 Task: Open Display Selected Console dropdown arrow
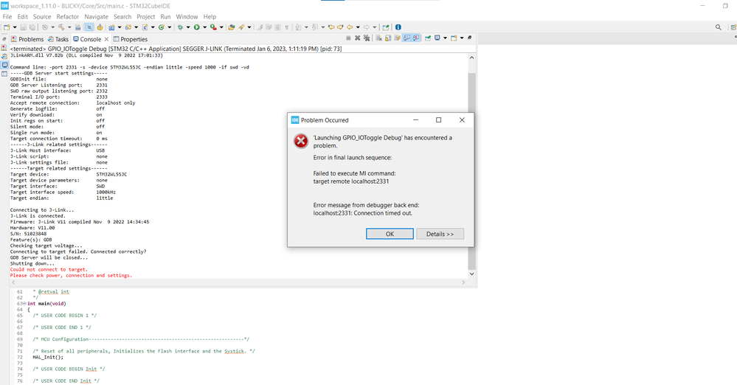[445, 38]
